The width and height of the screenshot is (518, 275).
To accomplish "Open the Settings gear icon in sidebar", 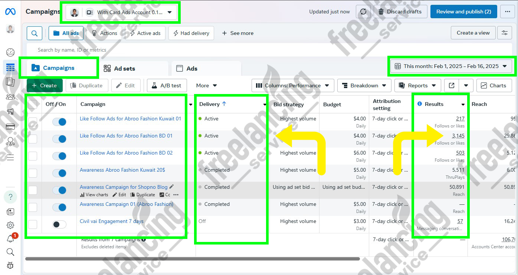I will (x=10, y=225).
